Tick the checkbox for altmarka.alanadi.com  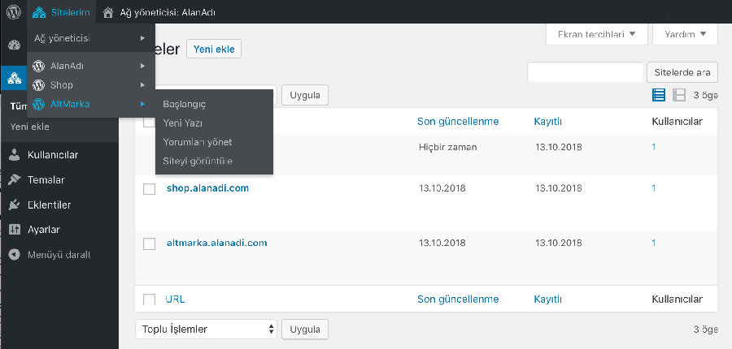[x=149, y=243]
